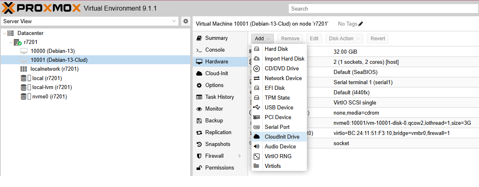Click the CD/DVD Drive disc icon
The image size is (479, 187).
click(x=257, y=68)
